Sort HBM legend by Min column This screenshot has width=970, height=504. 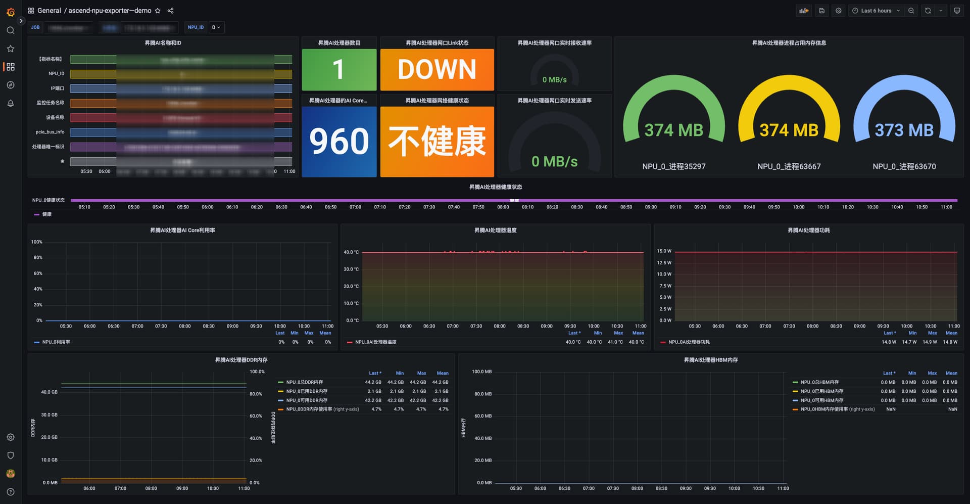[912, 373]
